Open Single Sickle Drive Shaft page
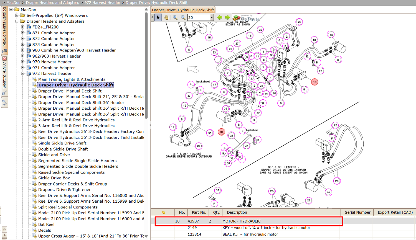Screen dimensions: 416x240 pyautogui.click(x=62, y=143)
